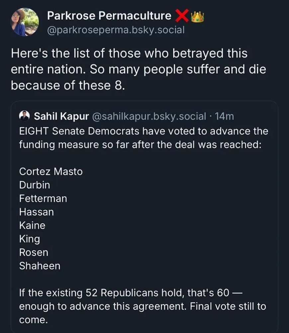The height and width of the screenshot is (333, 289).
Task: Open the @sahilkapur.bsky.social handle link
Action: (149, 116)
